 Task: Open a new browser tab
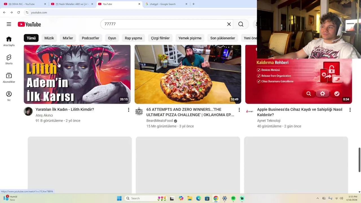193,4
